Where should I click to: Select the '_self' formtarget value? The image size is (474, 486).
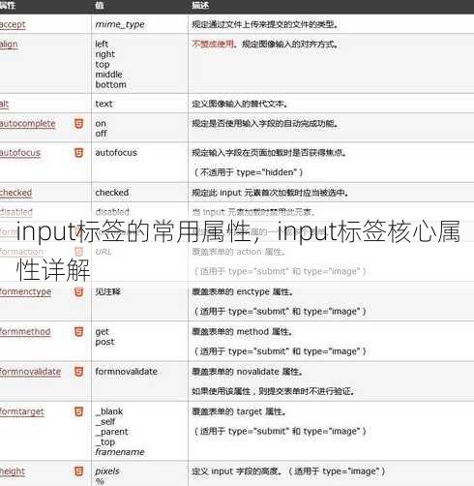[105, 421]
